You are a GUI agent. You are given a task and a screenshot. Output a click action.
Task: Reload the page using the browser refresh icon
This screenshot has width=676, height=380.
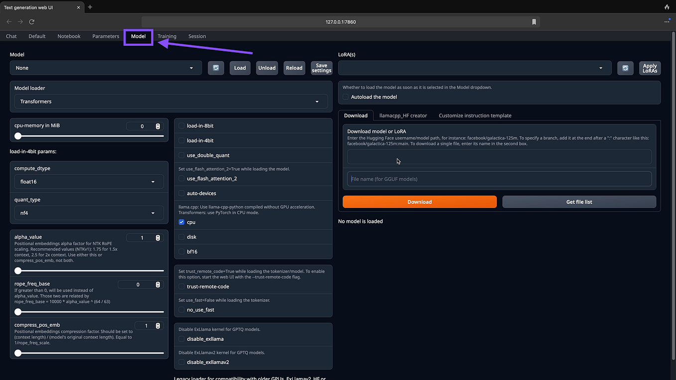31,21
